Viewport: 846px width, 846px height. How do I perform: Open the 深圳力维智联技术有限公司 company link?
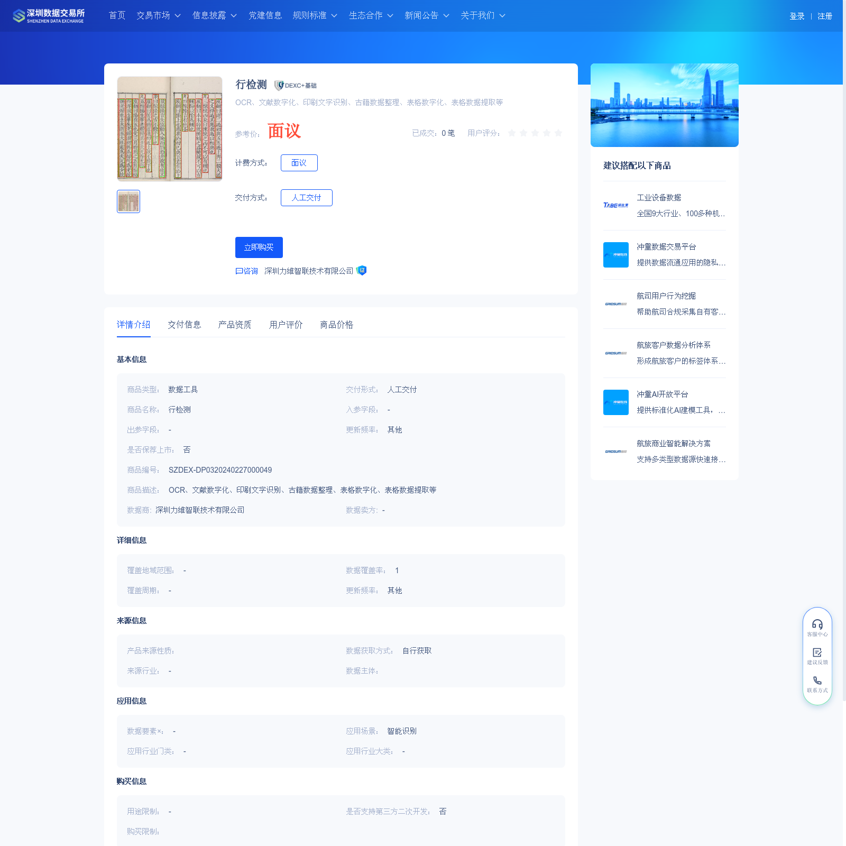(309, 271)
